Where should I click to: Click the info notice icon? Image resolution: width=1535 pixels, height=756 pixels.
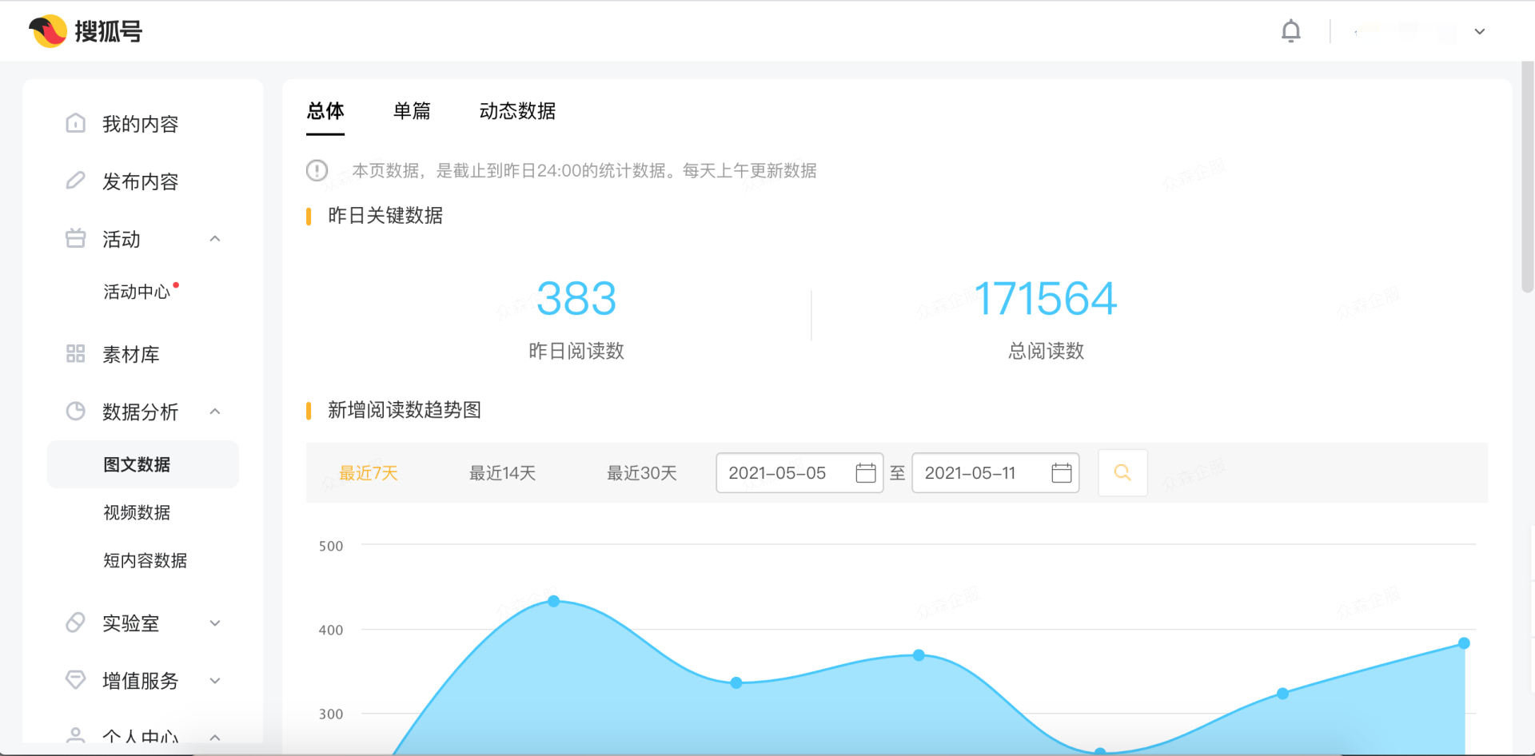[x=317, y=170]
